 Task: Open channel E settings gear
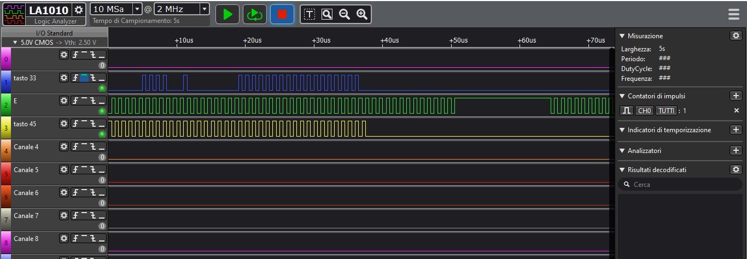64,101
